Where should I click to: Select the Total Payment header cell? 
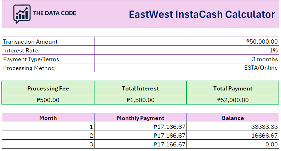[233, 88]
